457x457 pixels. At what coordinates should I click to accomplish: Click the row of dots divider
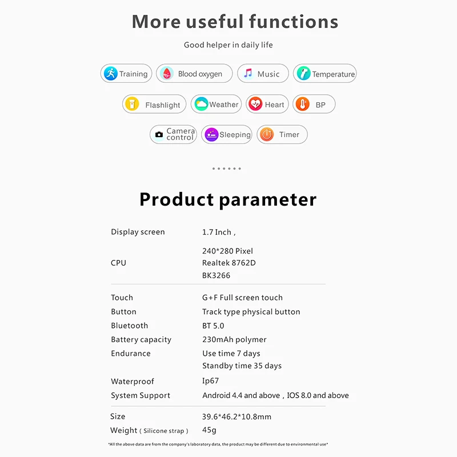pyautogui.click(x=227, y=169)
